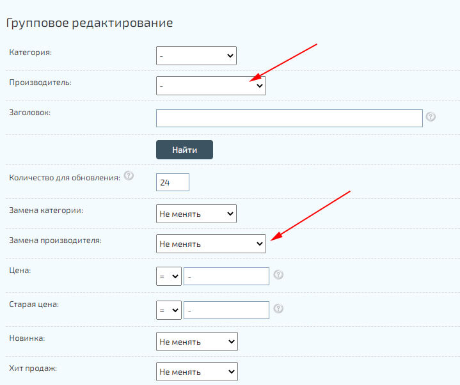Click the Групповое редактирование heading
The width and height of the screenshot is (460, 385).
90,23
